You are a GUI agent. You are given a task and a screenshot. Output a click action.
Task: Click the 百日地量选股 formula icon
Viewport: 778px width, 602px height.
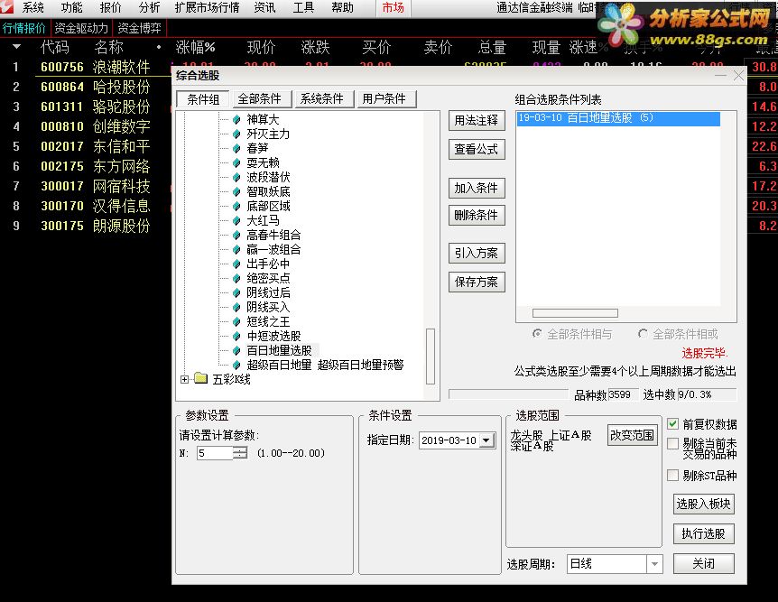point(236,350)
